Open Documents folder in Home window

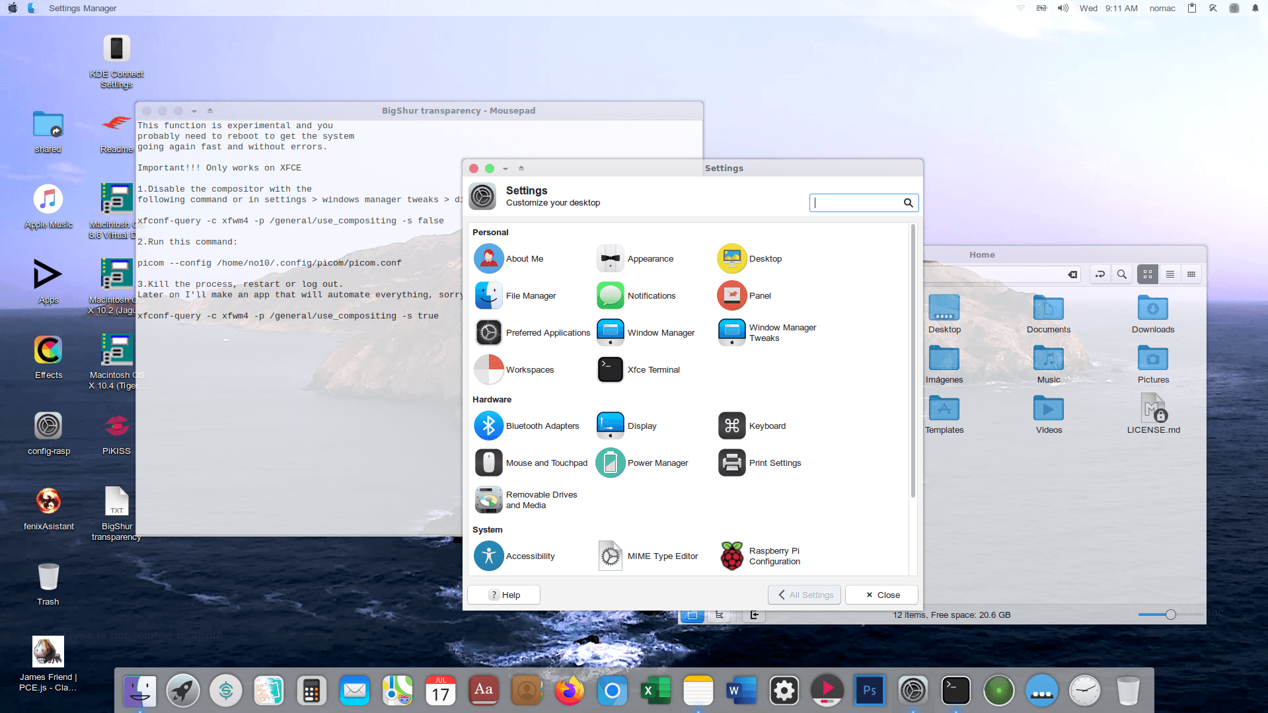click(1049, 315)
